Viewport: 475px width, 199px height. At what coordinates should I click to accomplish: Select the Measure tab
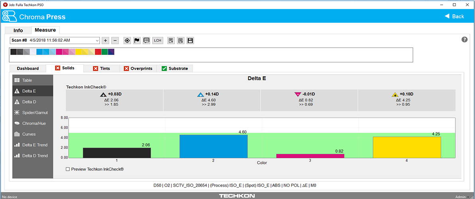click(45, 30)
